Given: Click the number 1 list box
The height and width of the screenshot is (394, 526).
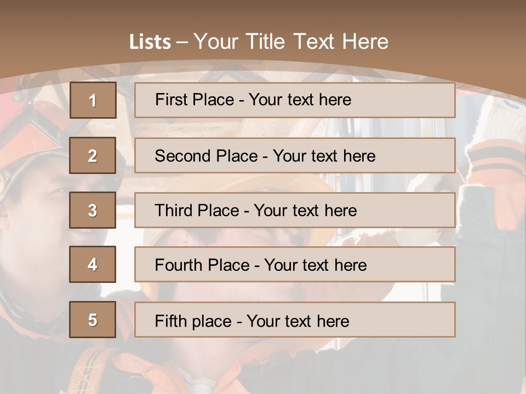Looking at the screenshot, I should pyautogui.click(x=93, y=100).
